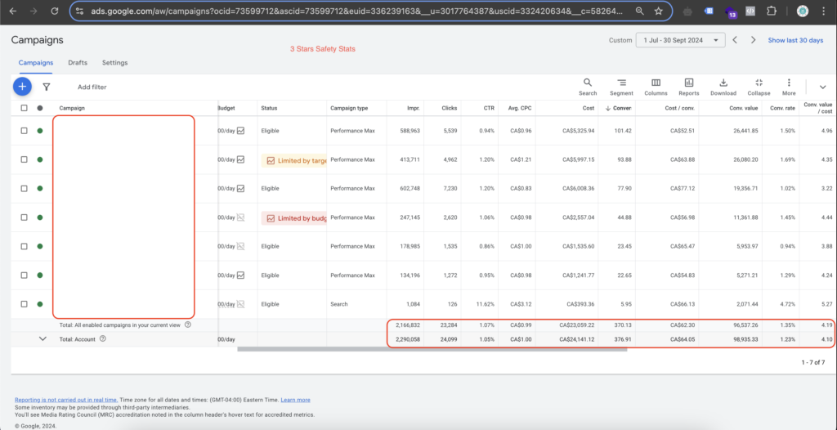Go to previous date range

coord(735,40)
